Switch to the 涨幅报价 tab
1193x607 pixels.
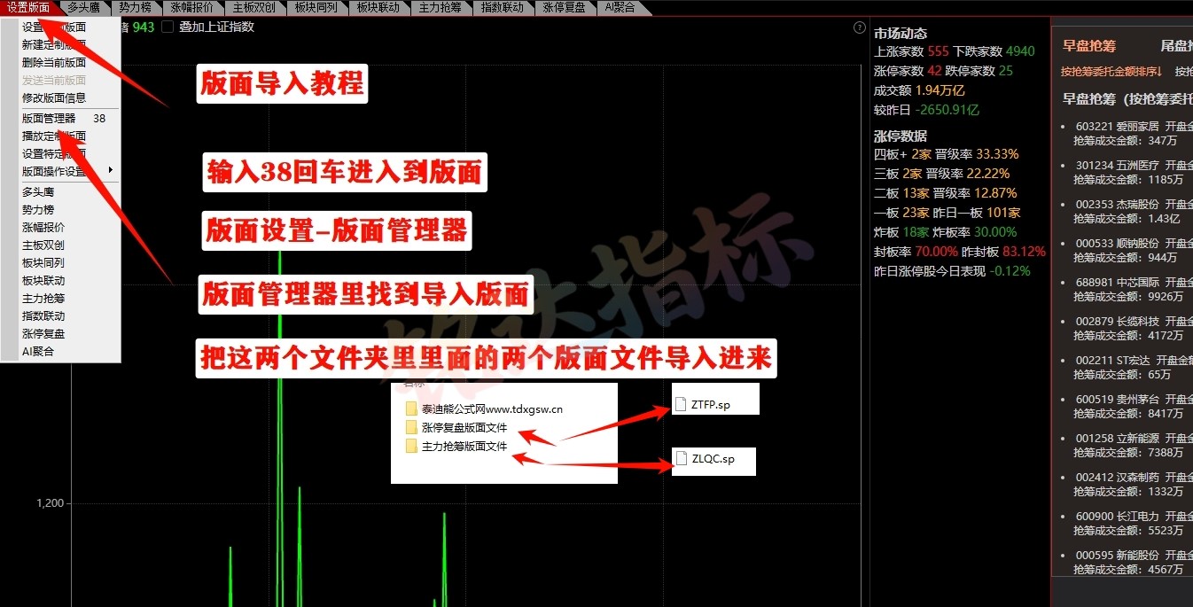pyautogui.click(x=192, y=7)
